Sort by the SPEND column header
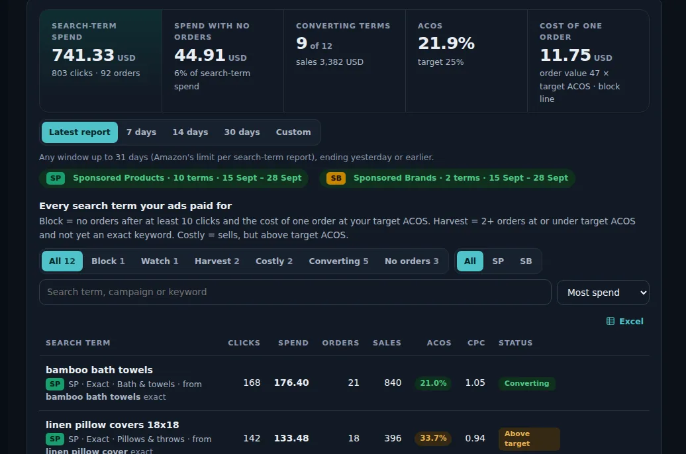The height and width of the screenshot is (454, 686). [x=293, y=343]
